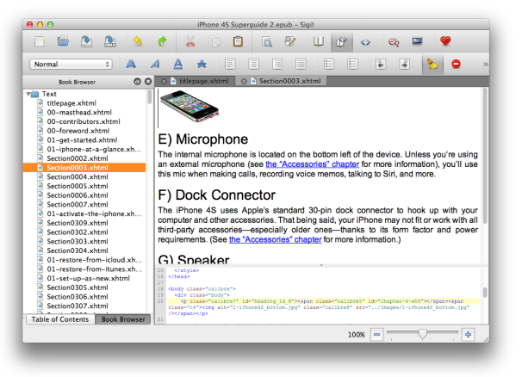Collapse the Text folder
Viewport: 522px width, 377px height.
[28, 94]
